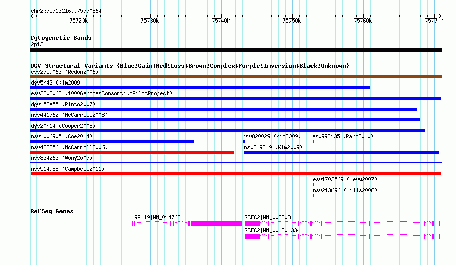Click the brown esv2759063 complex variant bar

point(236,77)
